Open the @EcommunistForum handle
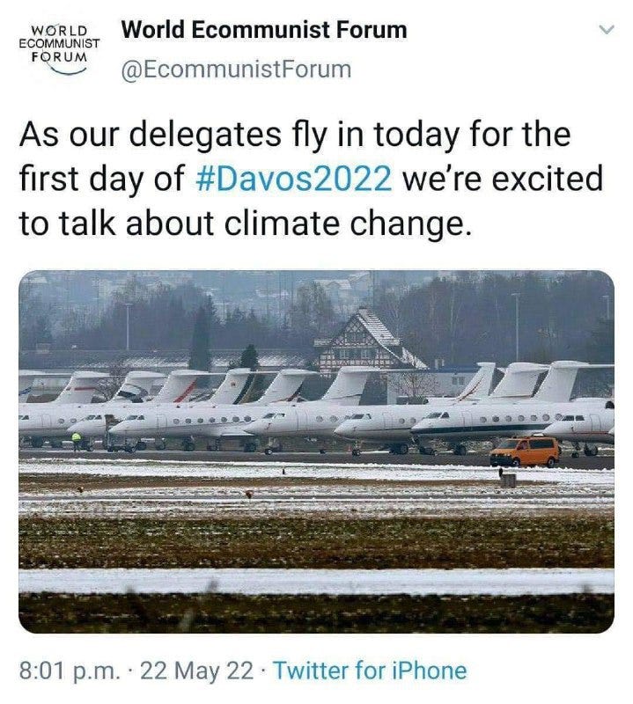633x704 pixels. click(235, 70)
